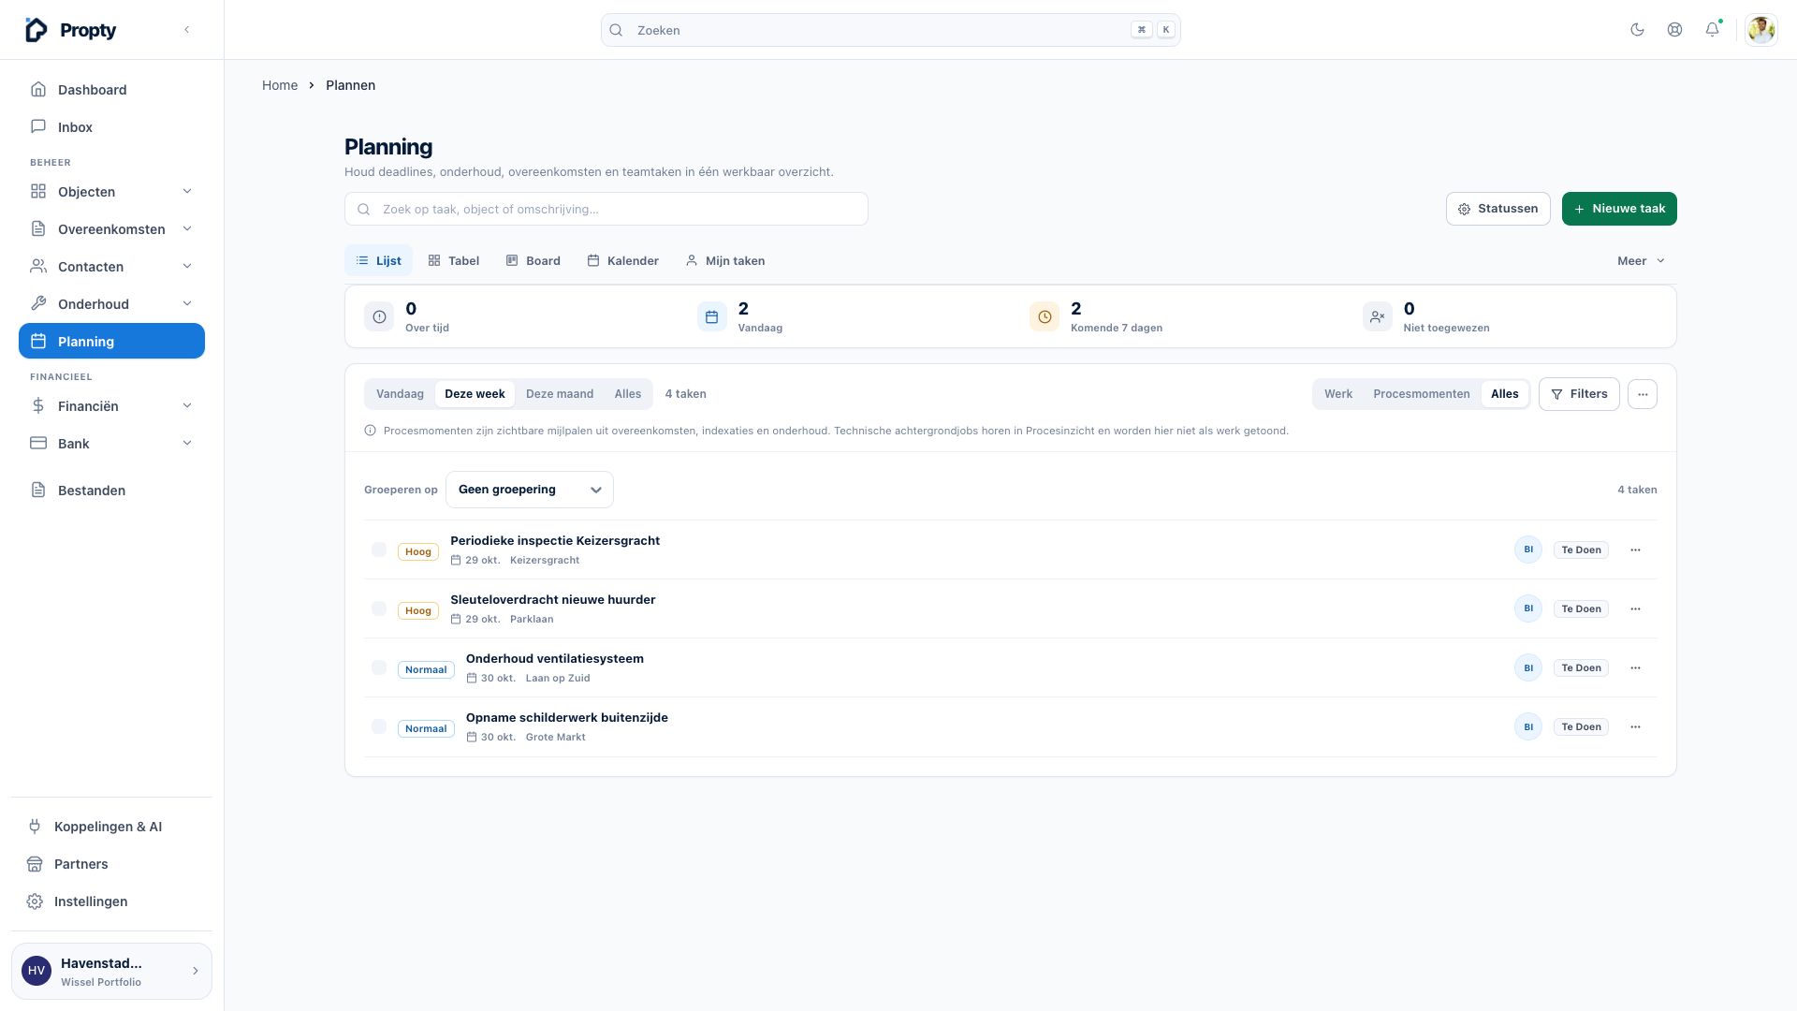The height and width of the screenshot is (1011, 1797).
Task: Click the task search field
Action: coord(606,209)
